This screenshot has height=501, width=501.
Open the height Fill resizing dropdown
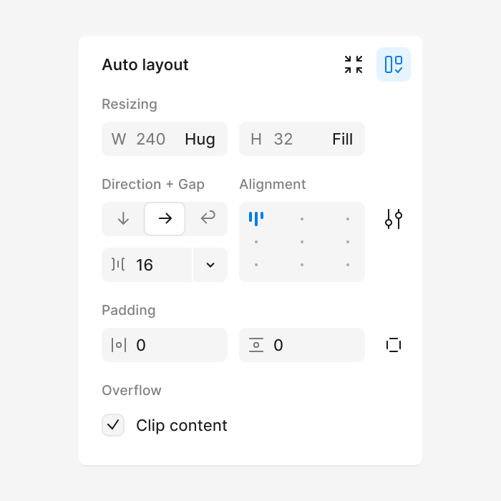343,139
